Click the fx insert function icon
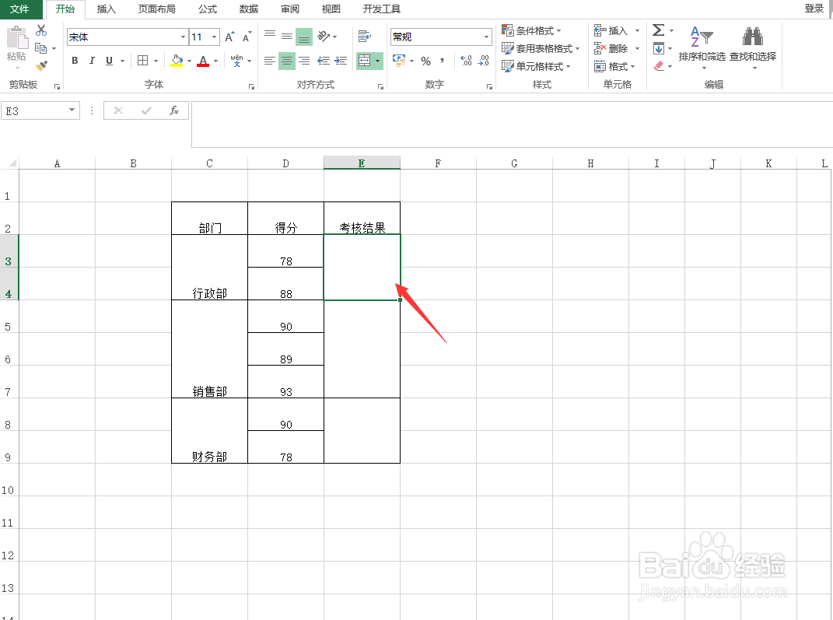This screenshot has width=833, height=620. click(173, 110)
